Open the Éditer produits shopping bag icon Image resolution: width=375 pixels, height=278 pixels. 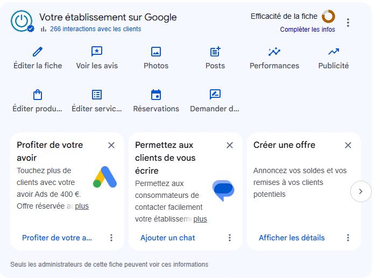coord(38,95)
